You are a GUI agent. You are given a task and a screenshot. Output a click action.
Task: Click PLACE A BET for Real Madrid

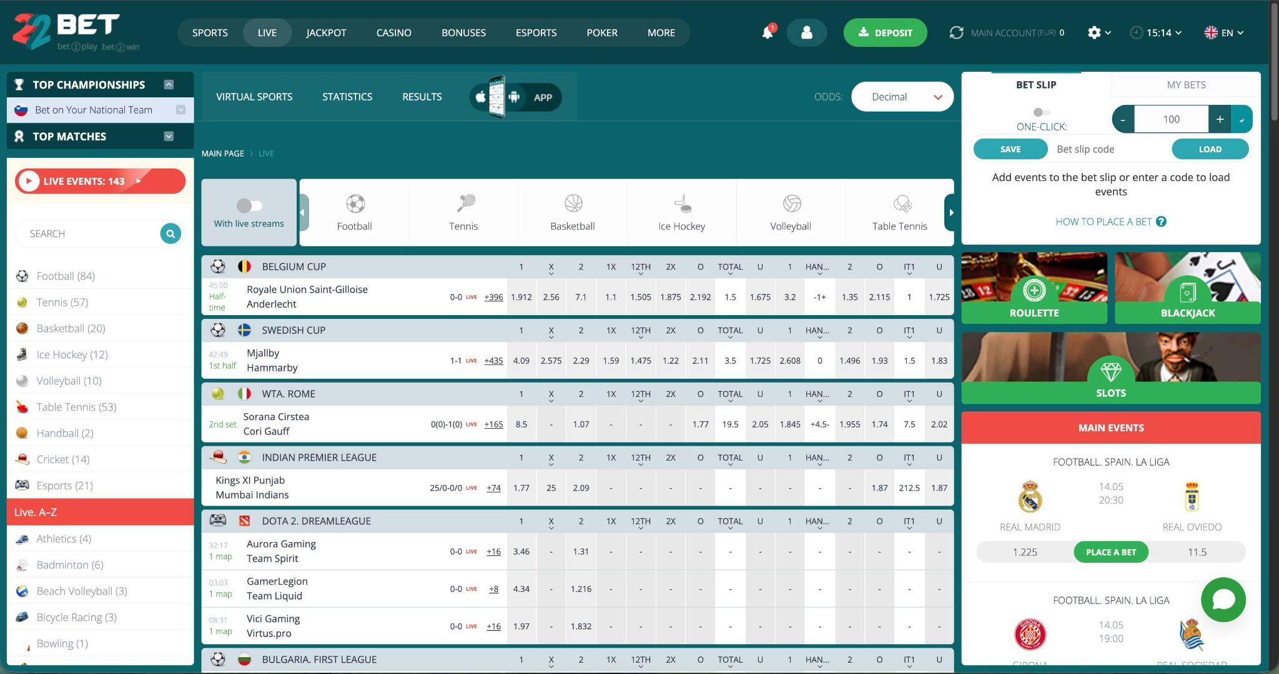coord(1110,552)
